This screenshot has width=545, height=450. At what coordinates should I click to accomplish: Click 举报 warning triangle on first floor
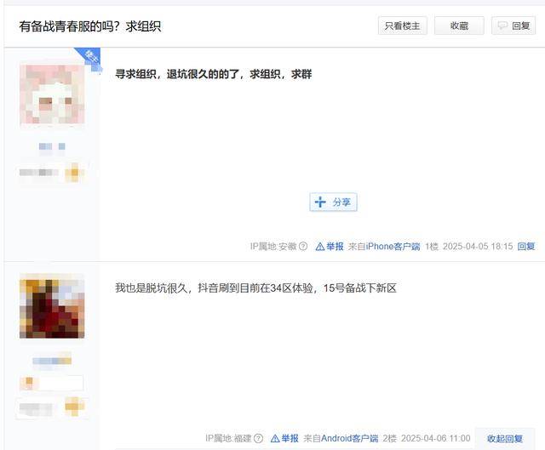320,247
